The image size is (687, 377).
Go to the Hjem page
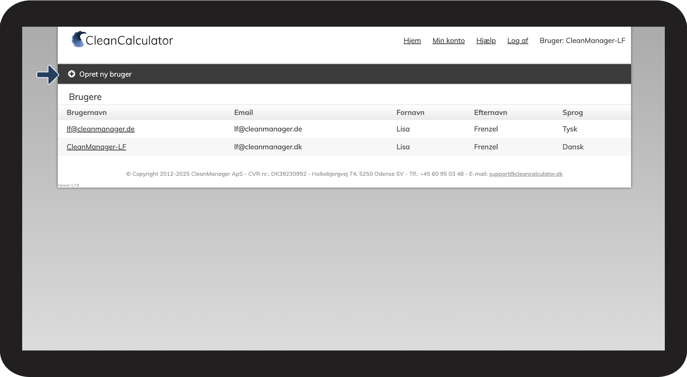tap(412, 41)
